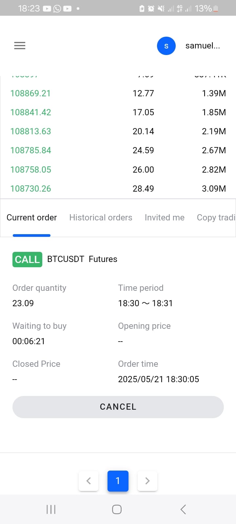Screen dimensions: 236x524
Task: Go to previous page arrow
Action: pos(88,481)
